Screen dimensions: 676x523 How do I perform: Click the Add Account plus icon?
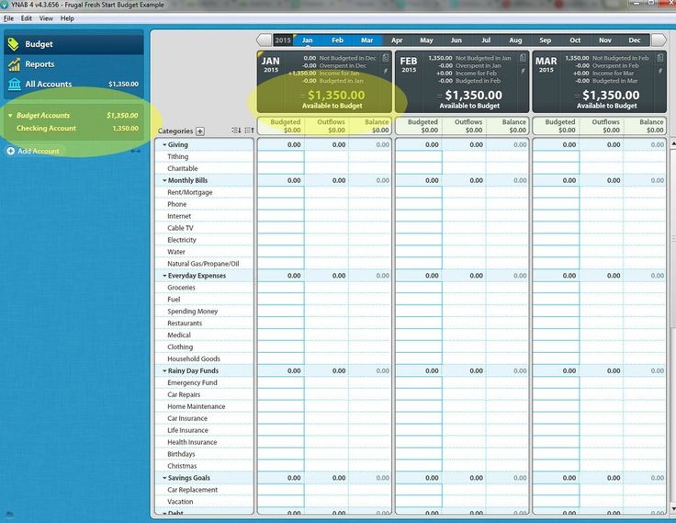11,151
